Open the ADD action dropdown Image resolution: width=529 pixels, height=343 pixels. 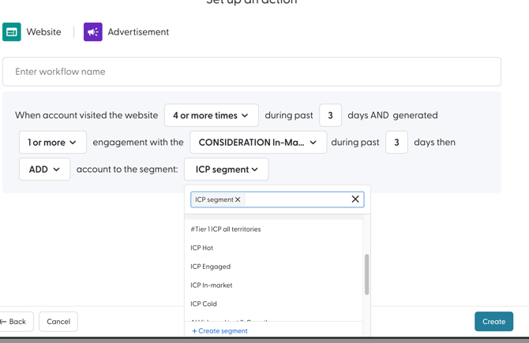[x=44, y=170]
